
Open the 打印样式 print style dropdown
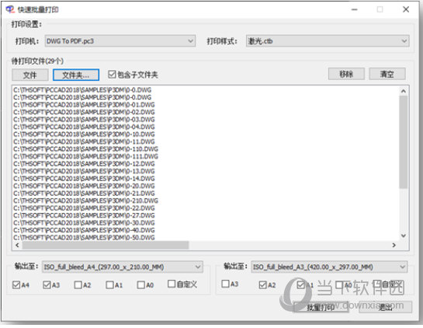tap(328, 41)
